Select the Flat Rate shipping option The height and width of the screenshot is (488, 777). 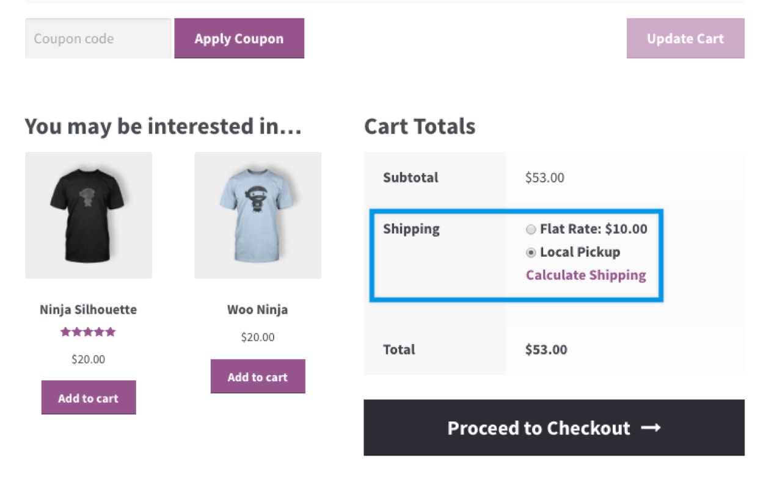530,229
